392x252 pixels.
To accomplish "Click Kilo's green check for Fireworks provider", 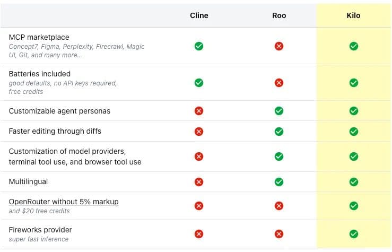I will (x=354, y=234).
